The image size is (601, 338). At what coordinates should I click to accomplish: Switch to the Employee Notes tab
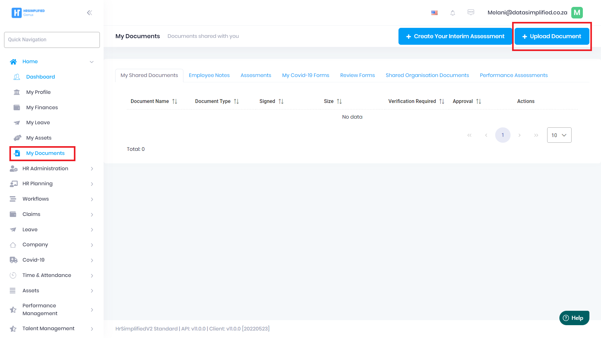point(209,75)
